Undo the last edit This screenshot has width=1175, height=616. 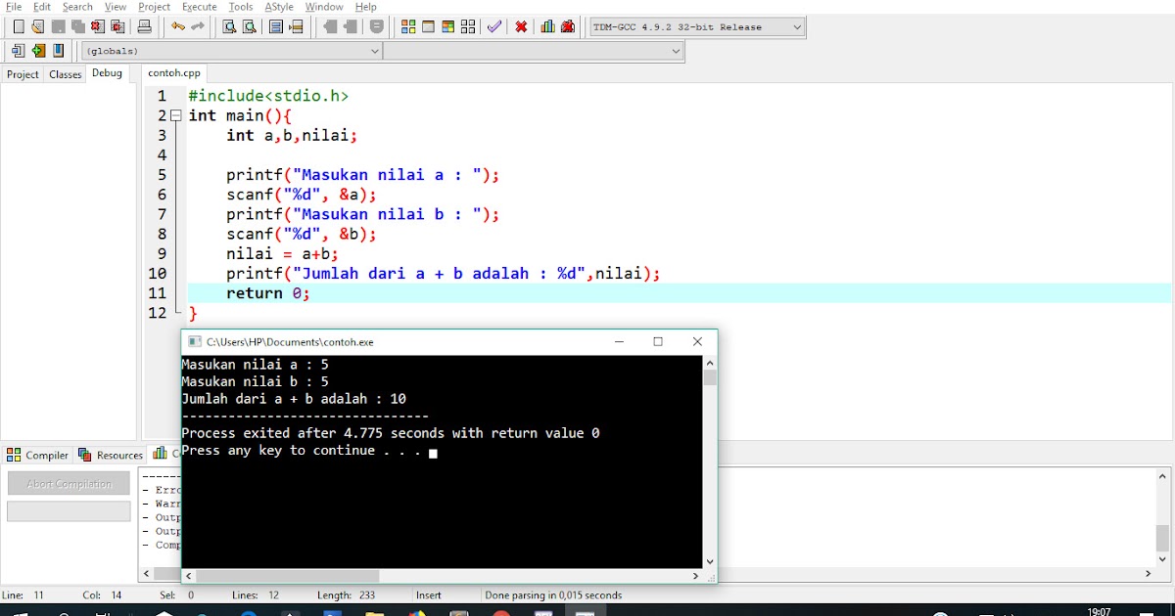pyautogui.click(x=176, y=26)
